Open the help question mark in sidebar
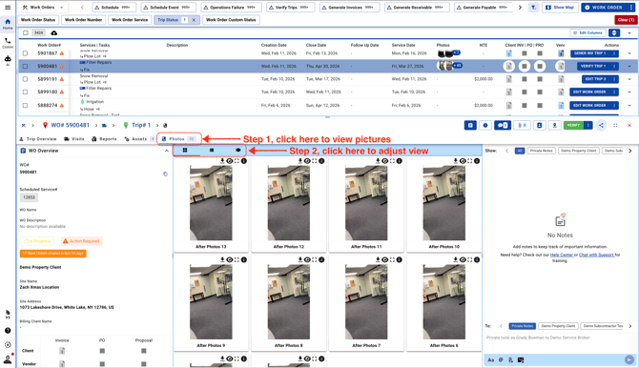The image size is (639, 368). (8, 331)
